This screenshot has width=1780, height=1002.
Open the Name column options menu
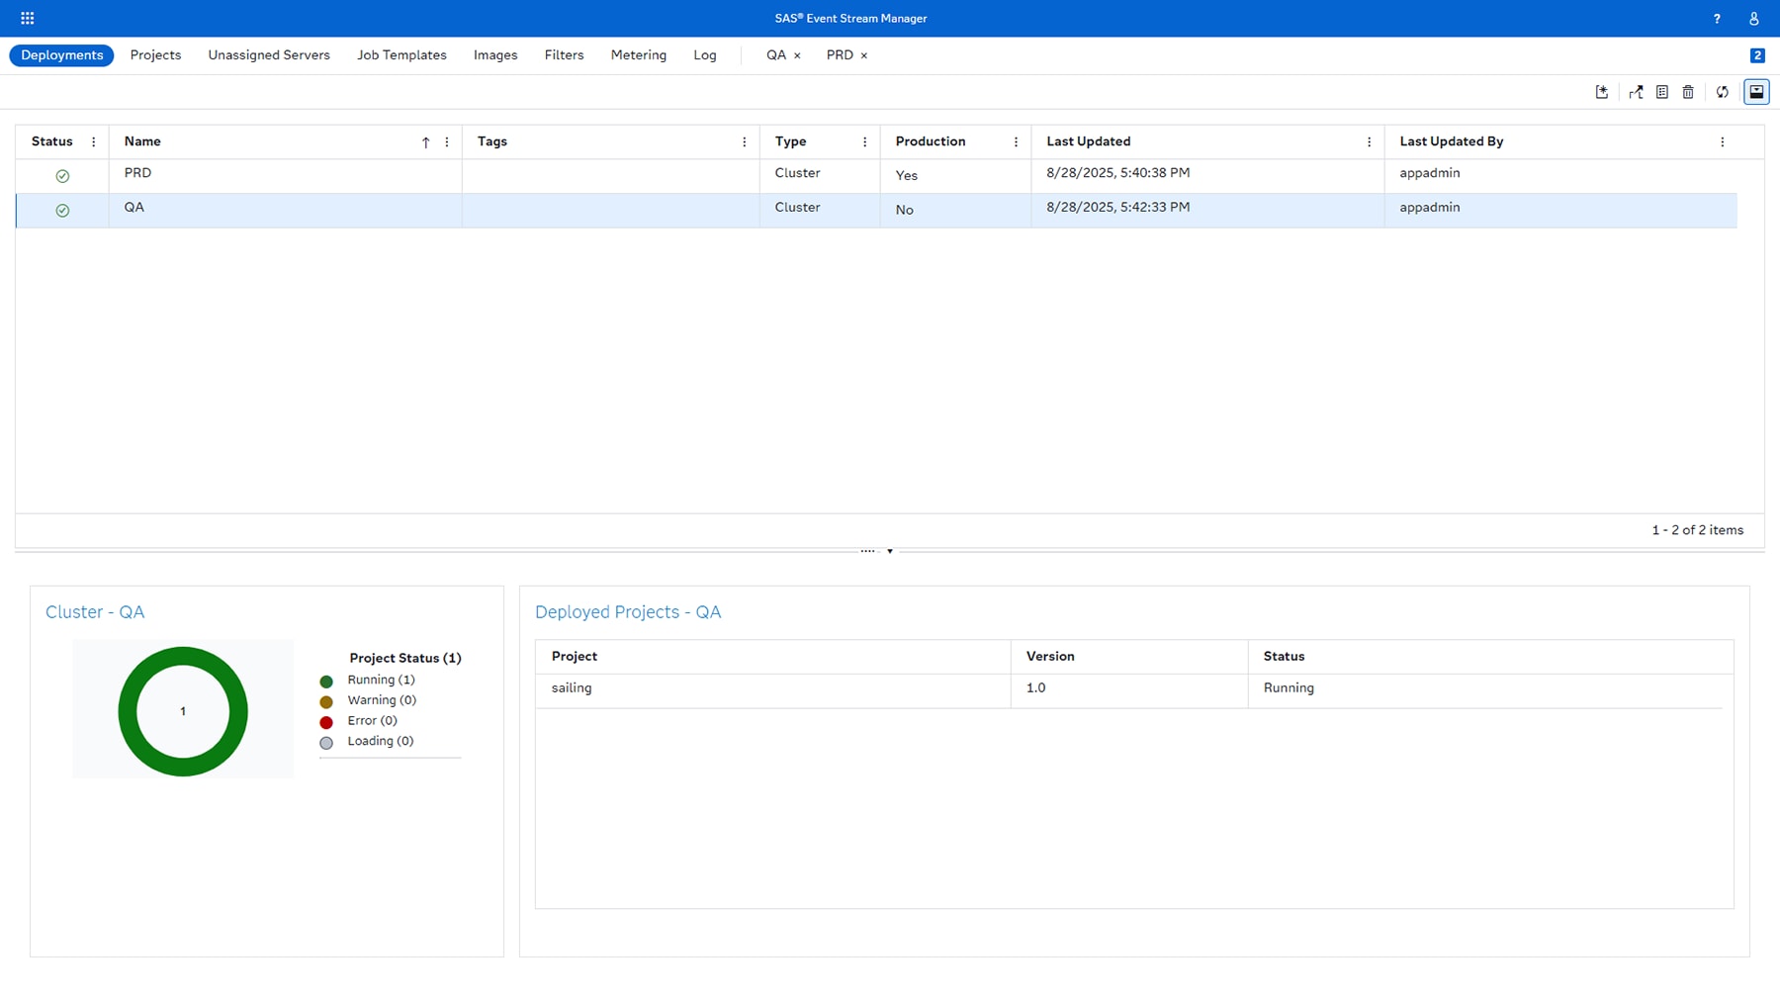click(447, 141)
